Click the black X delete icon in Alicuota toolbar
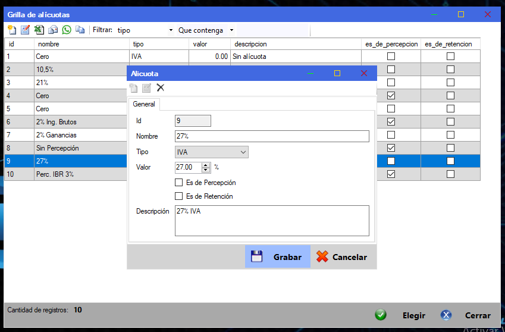This screenshot has width=505, height=332. (x=160, y=87)
